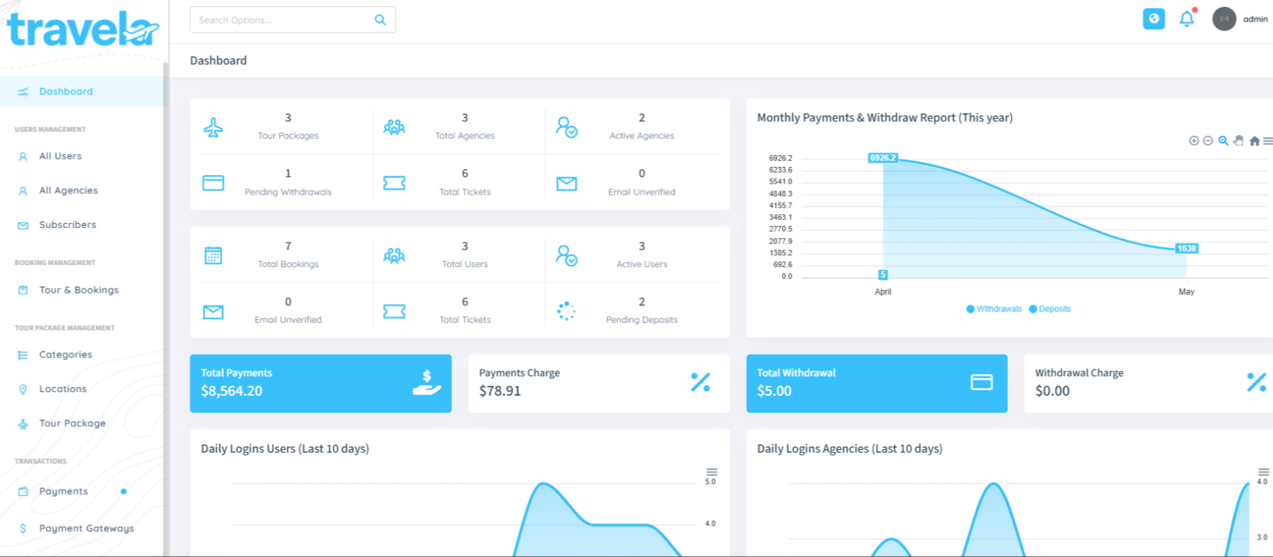Toggle Deposits series in chart legend
1273x557 pixels.
pyautogui.click(x=1050, y=309)
